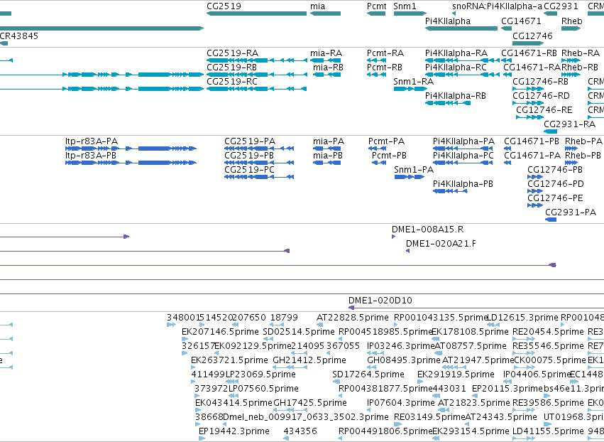Click protein CG2519-PC
Screen dimensions: 604x442
(x=250, y=170)
